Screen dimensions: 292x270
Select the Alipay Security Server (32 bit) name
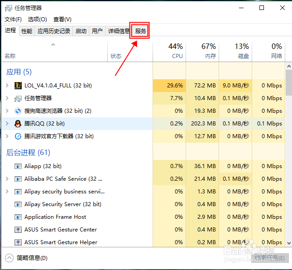click(x=63, y=204)
